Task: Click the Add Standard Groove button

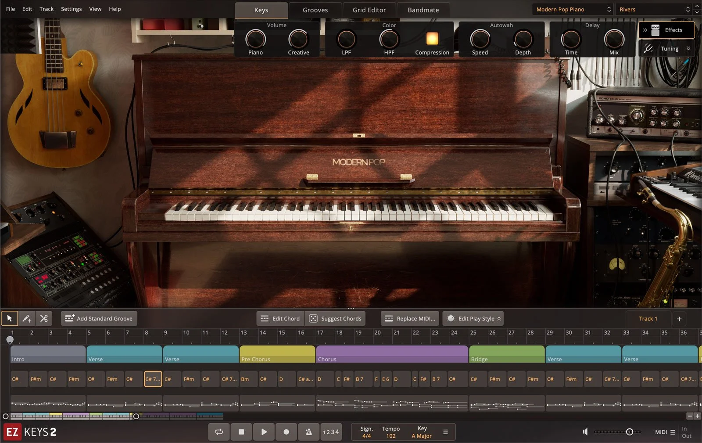Action: point(99,318)
